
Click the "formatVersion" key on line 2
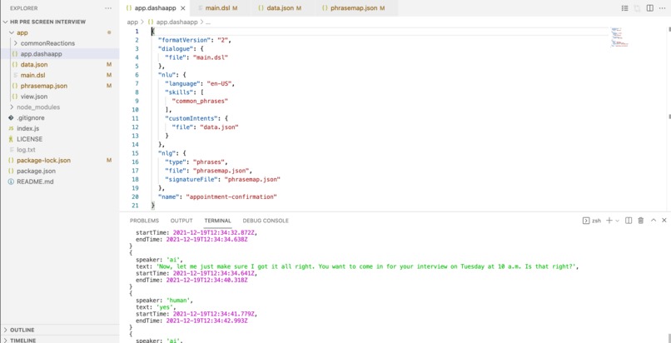coord(186,40)
